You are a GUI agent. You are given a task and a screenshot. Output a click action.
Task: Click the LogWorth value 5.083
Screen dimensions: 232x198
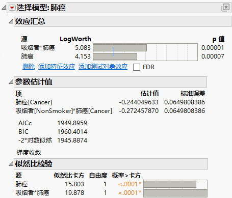tap(83, 48)
